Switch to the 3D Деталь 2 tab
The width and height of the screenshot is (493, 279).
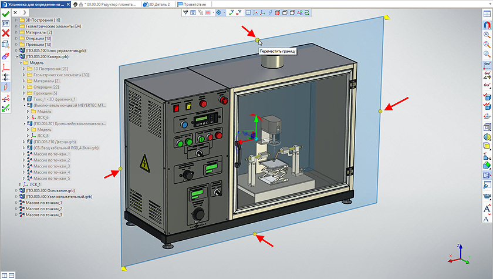tap(157, 4)
